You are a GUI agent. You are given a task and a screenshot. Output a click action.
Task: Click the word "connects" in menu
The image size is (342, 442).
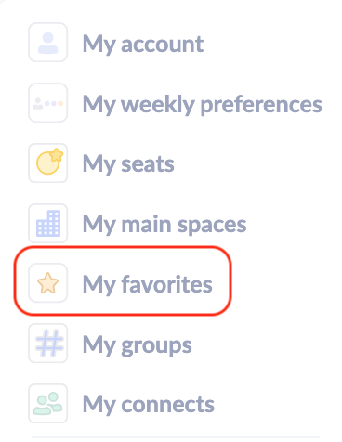click(167, 405)
